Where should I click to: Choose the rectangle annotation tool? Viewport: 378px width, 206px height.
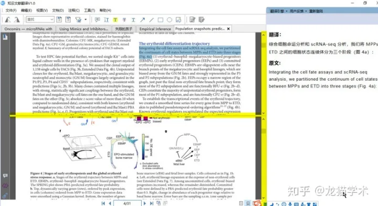point(160,20)
